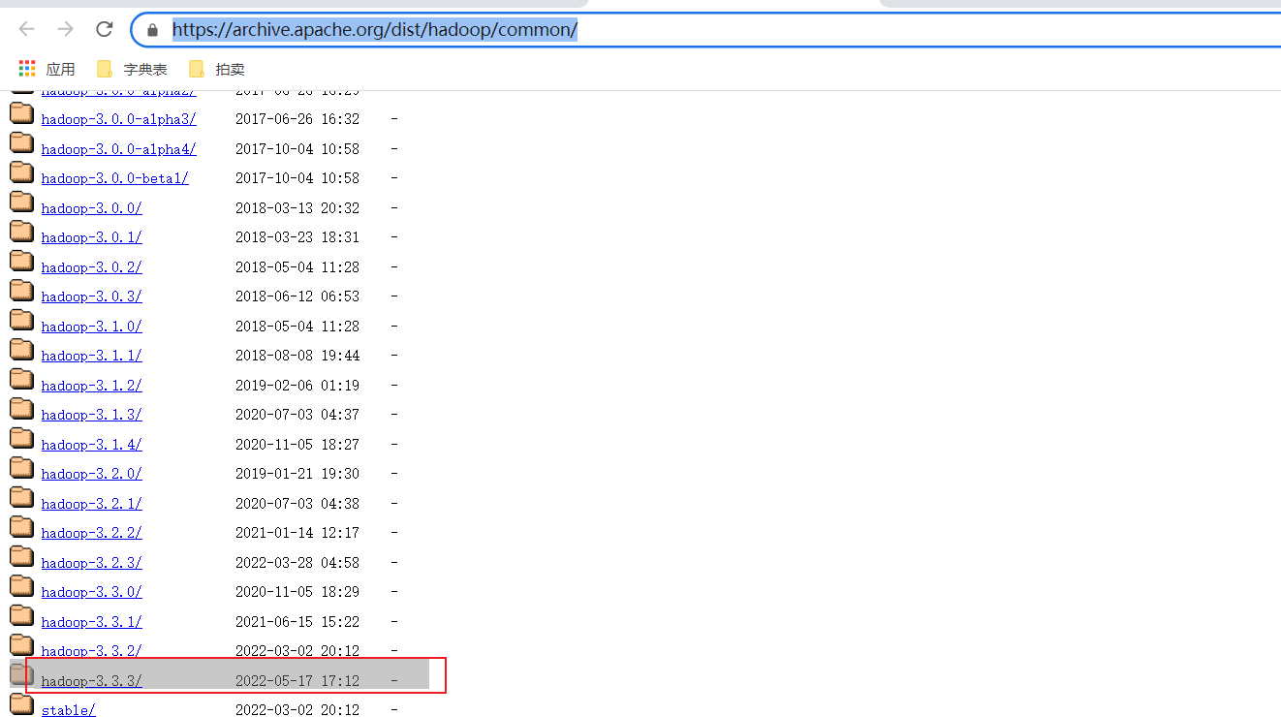
Task: Click folder icon beside hadoop-3.0.2/
Action: pos(21,262)
